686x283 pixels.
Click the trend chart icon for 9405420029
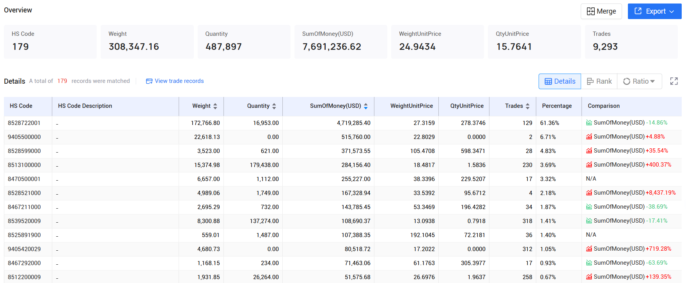point(589,249)
